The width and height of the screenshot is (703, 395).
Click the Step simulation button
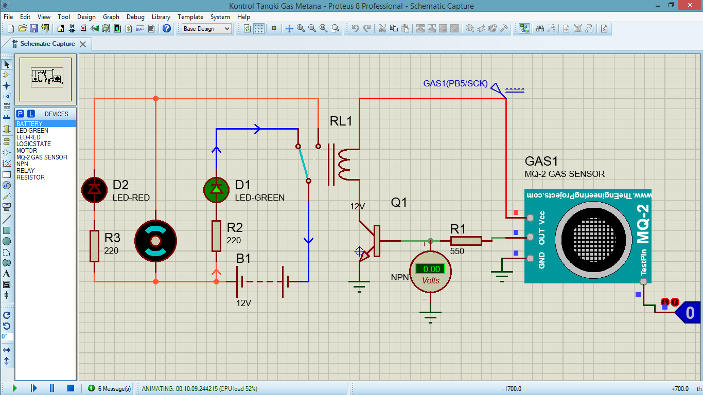[x=33, y=388]
